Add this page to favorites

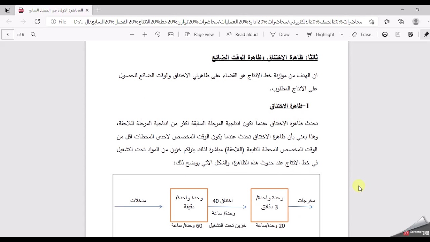[x=372, y=22]
